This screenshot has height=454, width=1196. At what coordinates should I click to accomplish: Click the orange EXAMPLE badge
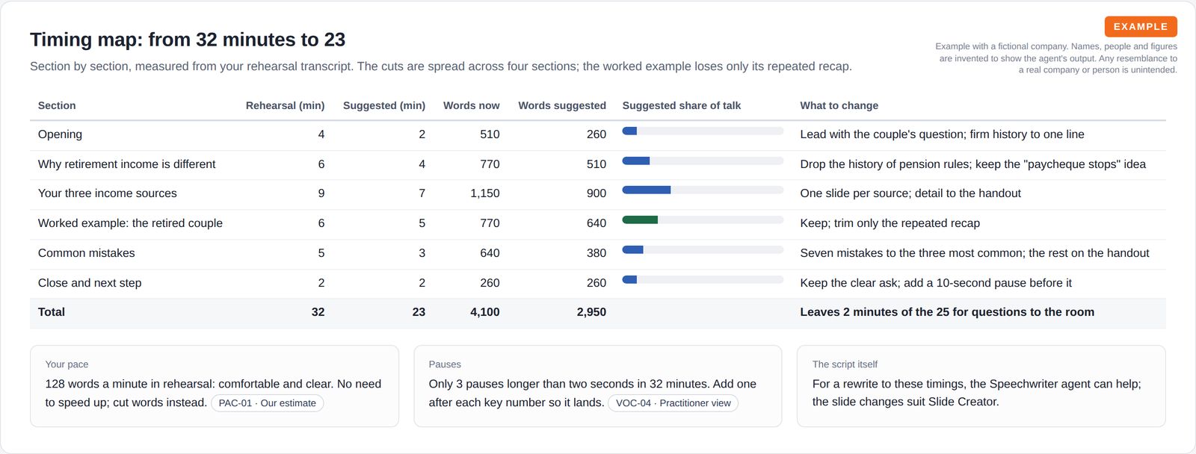[1141, 27]
